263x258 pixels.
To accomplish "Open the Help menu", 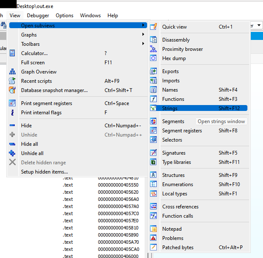I will pos(113,16).
